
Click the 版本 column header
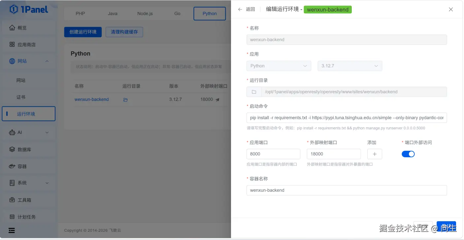[x=174, y=86]
